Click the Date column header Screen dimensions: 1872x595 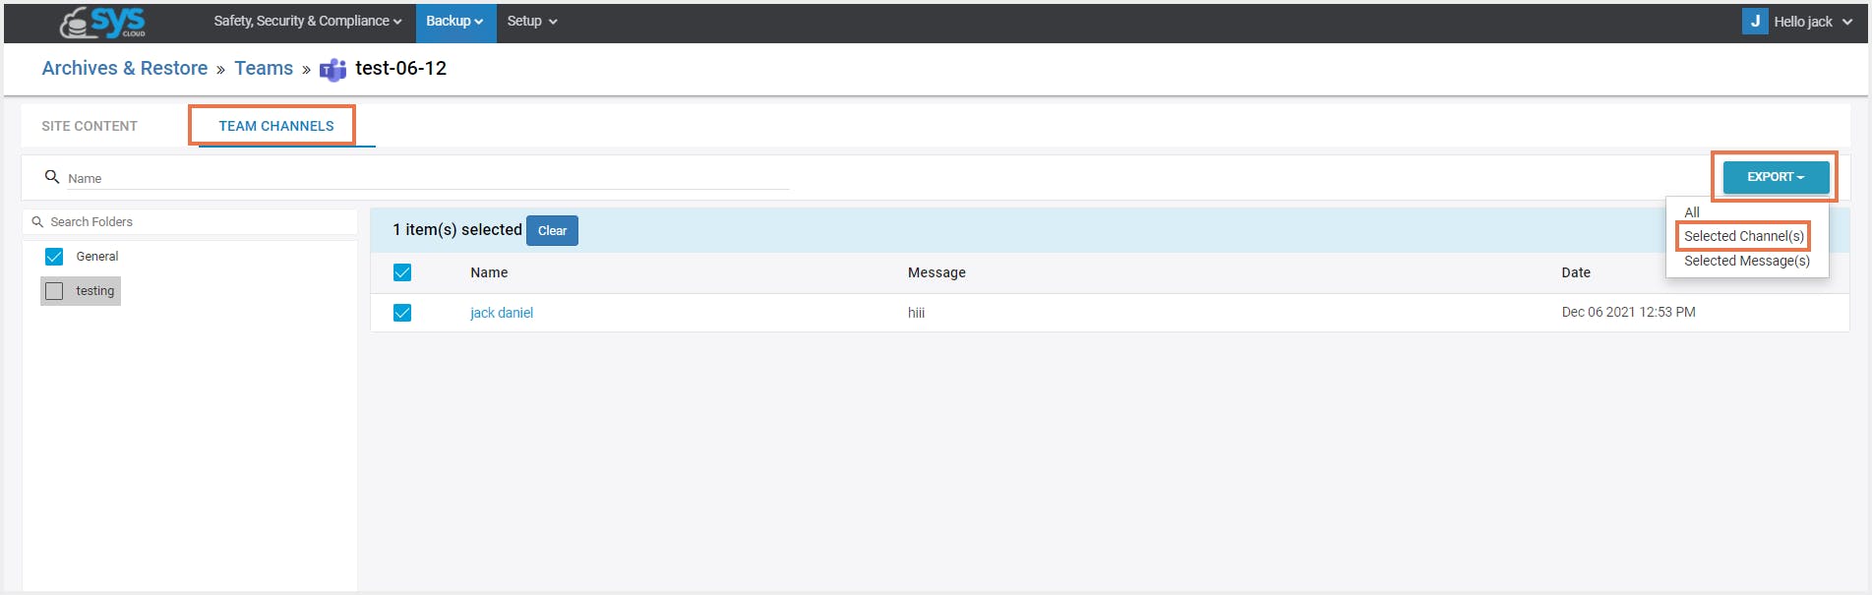pos(1576,272)
